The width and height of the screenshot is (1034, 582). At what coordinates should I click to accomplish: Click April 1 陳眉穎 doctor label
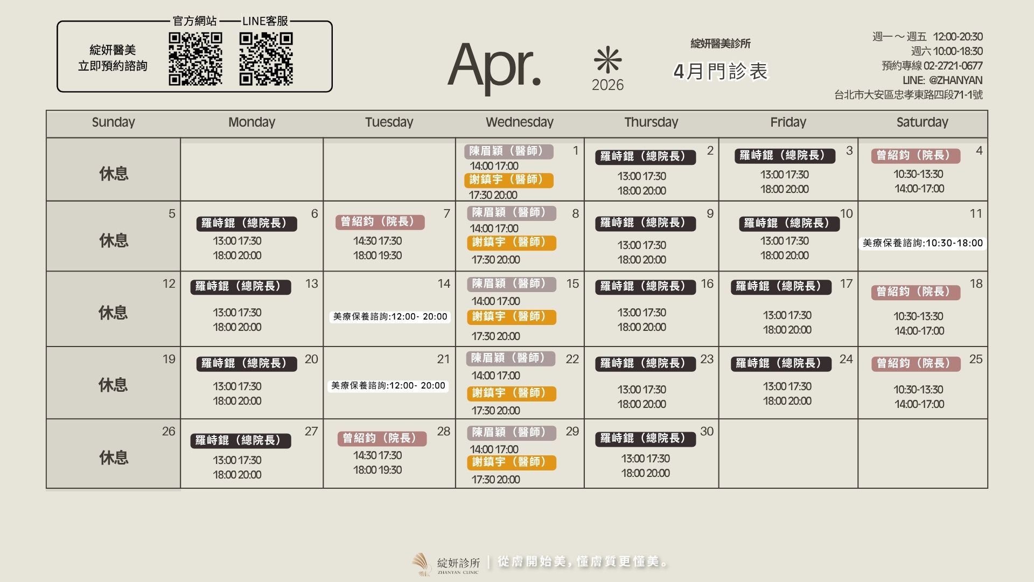(x=508, y=151)
